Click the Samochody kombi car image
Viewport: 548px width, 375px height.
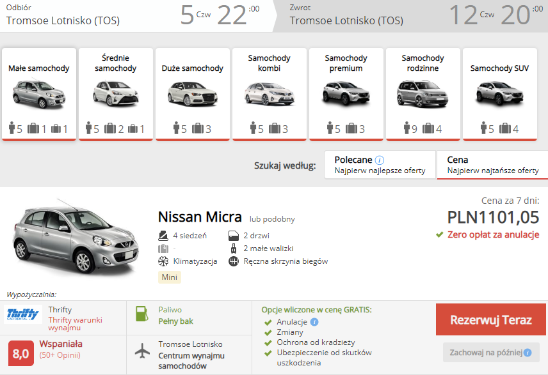[269, 95]
